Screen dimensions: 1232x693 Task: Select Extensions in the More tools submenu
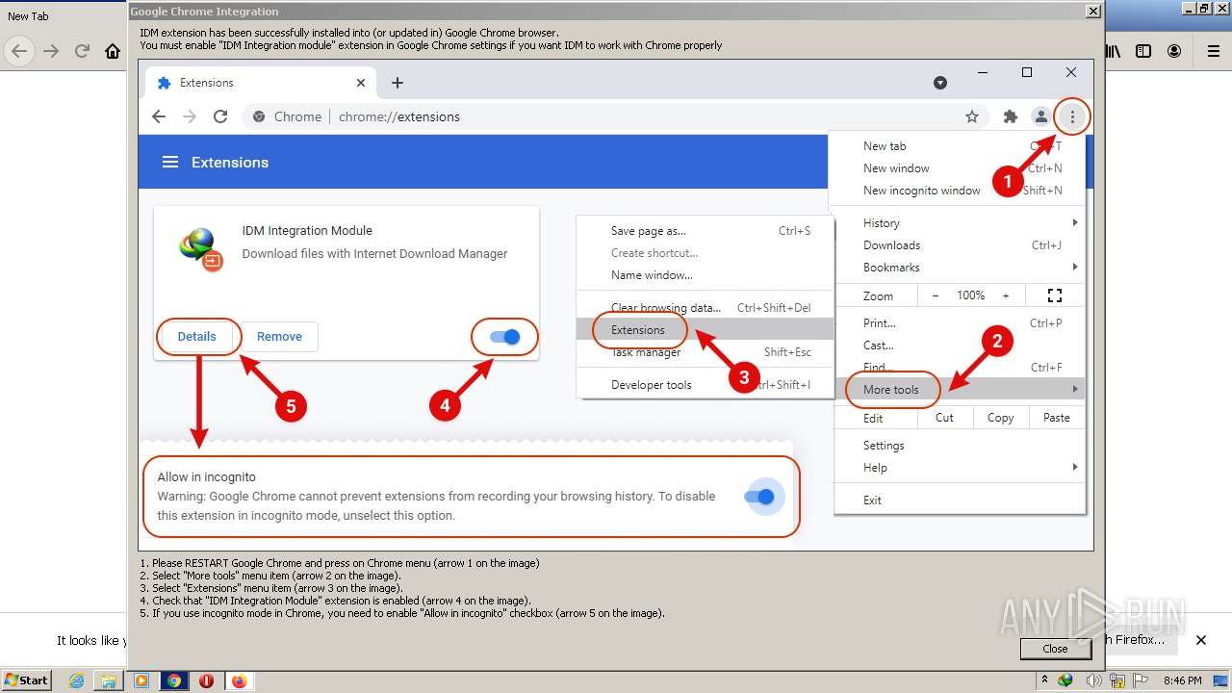pos(705,330)
